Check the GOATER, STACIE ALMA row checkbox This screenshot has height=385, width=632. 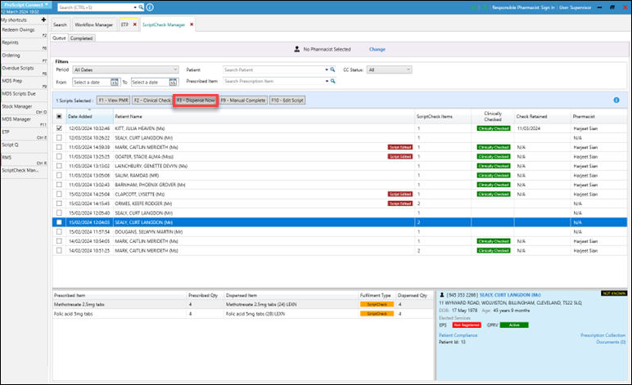point(59,156)
